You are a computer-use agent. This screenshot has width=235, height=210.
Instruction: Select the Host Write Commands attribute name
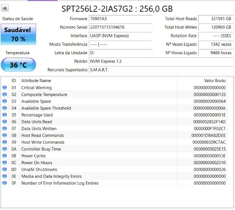pos(43,142)
